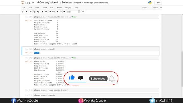Click 'Ricky Paulding 0.000651' in Out[6]
This screenshot has height=103, width=183.
[49, 64]
